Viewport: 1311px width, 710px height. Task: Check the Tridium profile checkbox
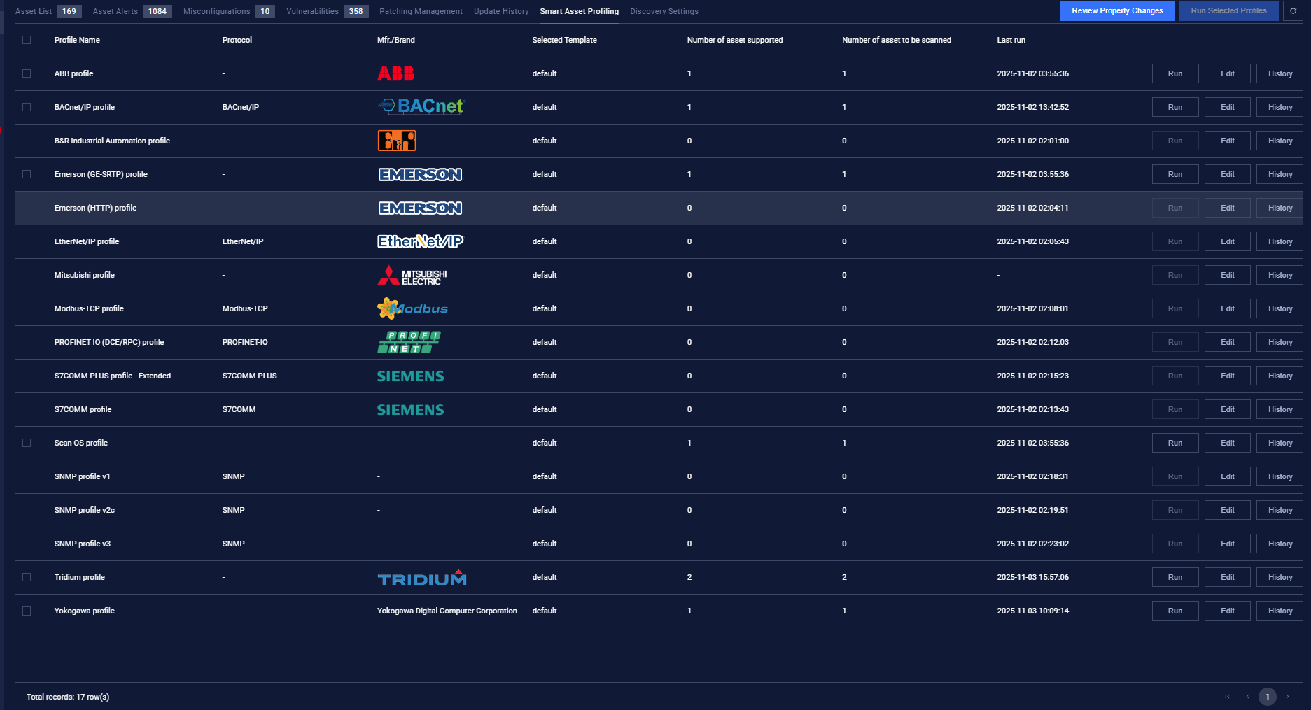27,577
